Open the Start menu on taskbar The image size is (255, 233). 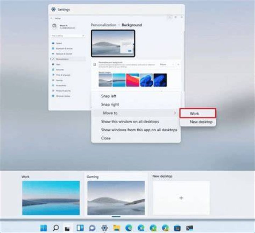(44, 228)
